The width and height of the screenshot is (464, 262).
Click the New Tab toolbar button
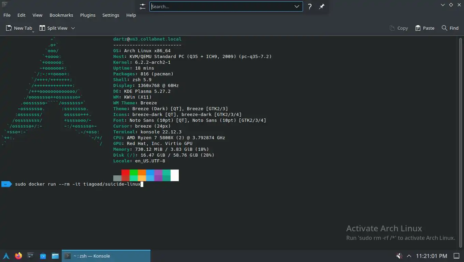pos(19,28)
